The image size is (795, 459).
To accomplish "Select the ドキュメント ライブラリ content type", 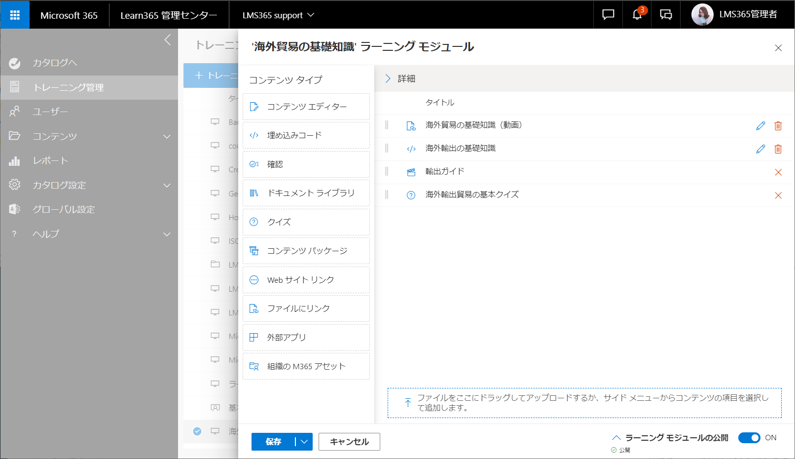I will click(306, 193).
